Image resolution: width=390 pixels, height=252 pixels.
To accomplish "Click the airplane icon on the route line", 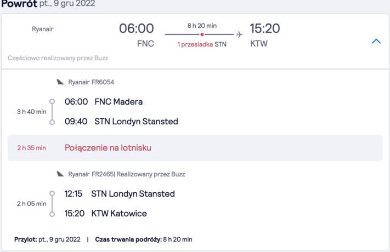I will (x=239, y=35).
